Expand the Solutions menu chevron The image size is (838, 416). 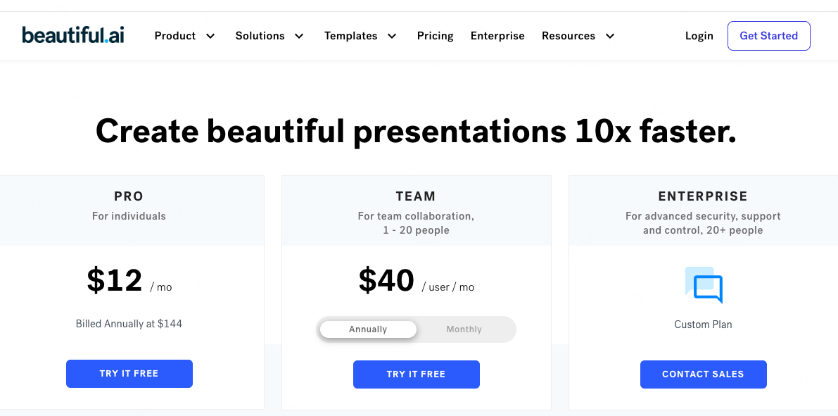[x=299, y=36]
